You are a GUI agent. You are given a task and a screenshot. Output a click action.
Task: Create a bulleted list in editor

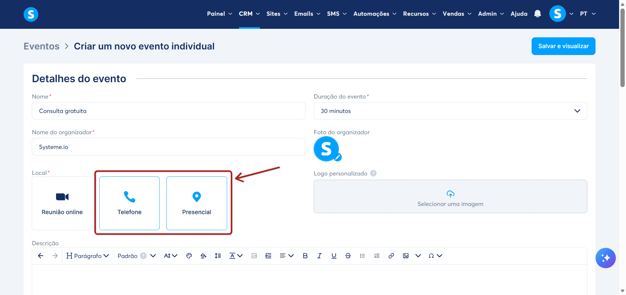click(362, 256)
